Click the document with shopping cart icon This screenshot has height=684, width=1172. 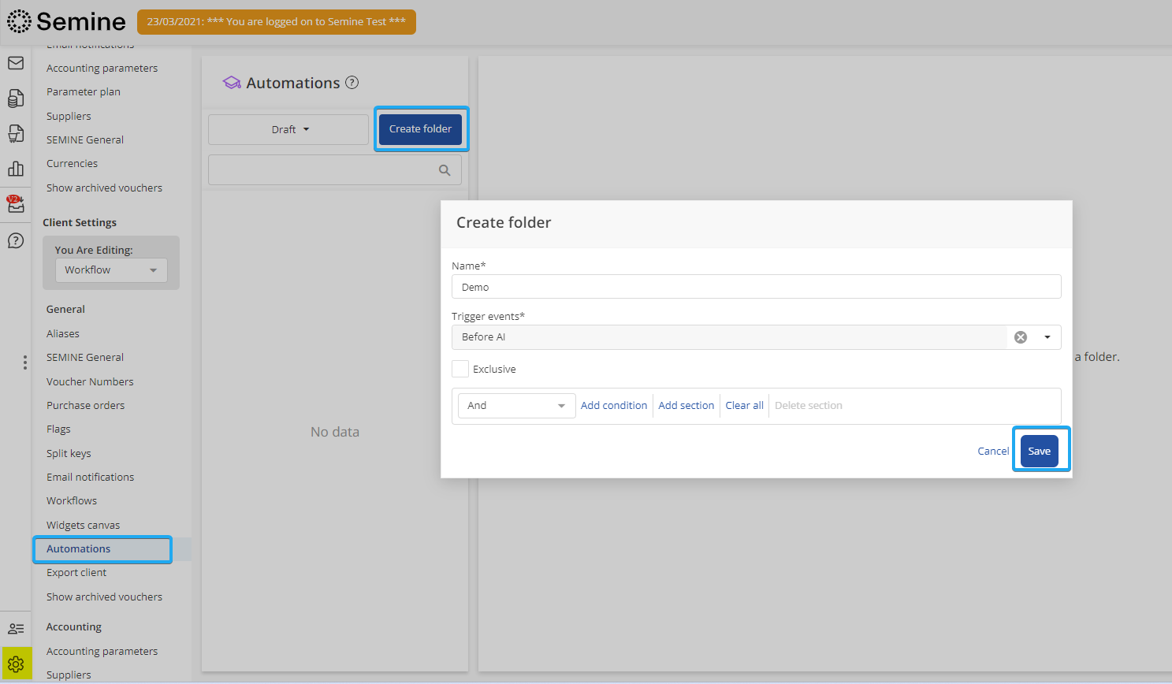tap(16, 133)
